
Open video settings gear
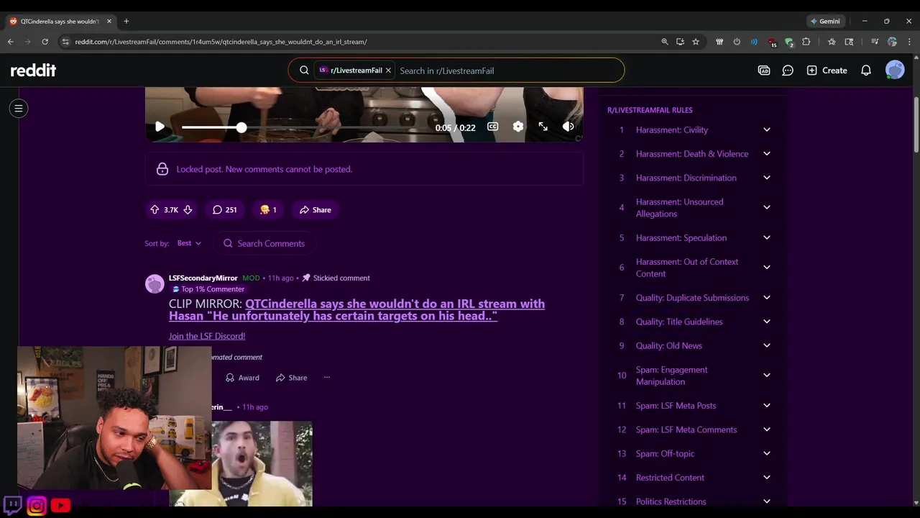pyautogui.click(x=518, y=127)
